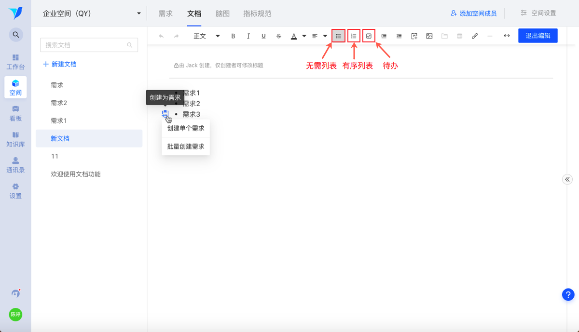
Task: Toggle bold formatting
Action: [x=233, y=36]
